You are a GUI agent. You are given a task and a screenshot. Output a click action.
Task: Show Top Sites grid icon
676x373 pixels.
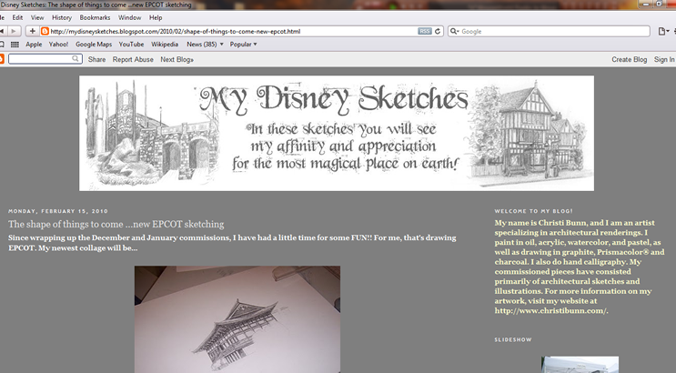(x=15, y=44)
